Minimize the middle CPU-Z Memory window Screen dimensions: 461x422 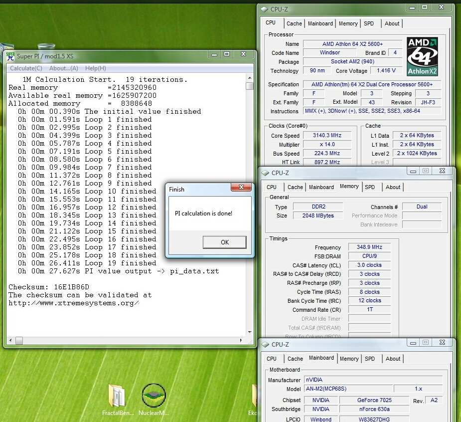coord(413,171)
